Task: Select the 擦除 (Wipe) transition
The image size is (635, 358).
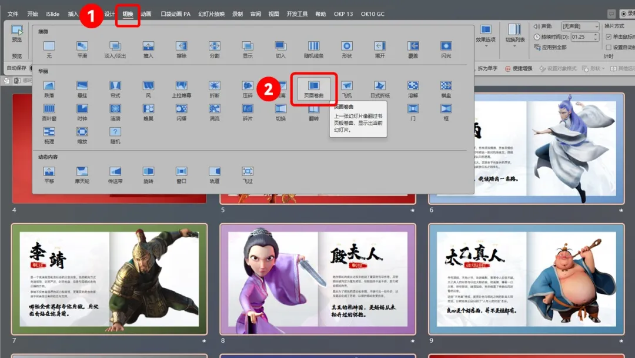Action: 182,49
